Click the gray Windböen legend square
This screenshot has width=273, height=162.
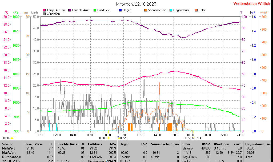coord(44,14)
